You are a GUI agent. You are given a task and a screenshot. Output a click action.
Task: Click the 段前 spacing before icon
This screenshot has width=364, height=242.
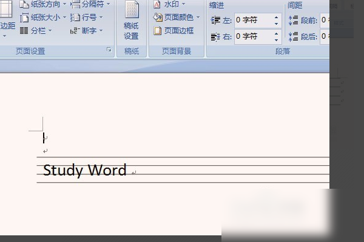tap(294, 21)
